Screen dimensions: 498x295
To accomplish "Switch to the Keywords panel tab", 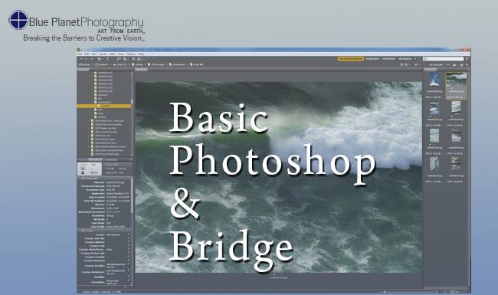I will click(111, 159).
